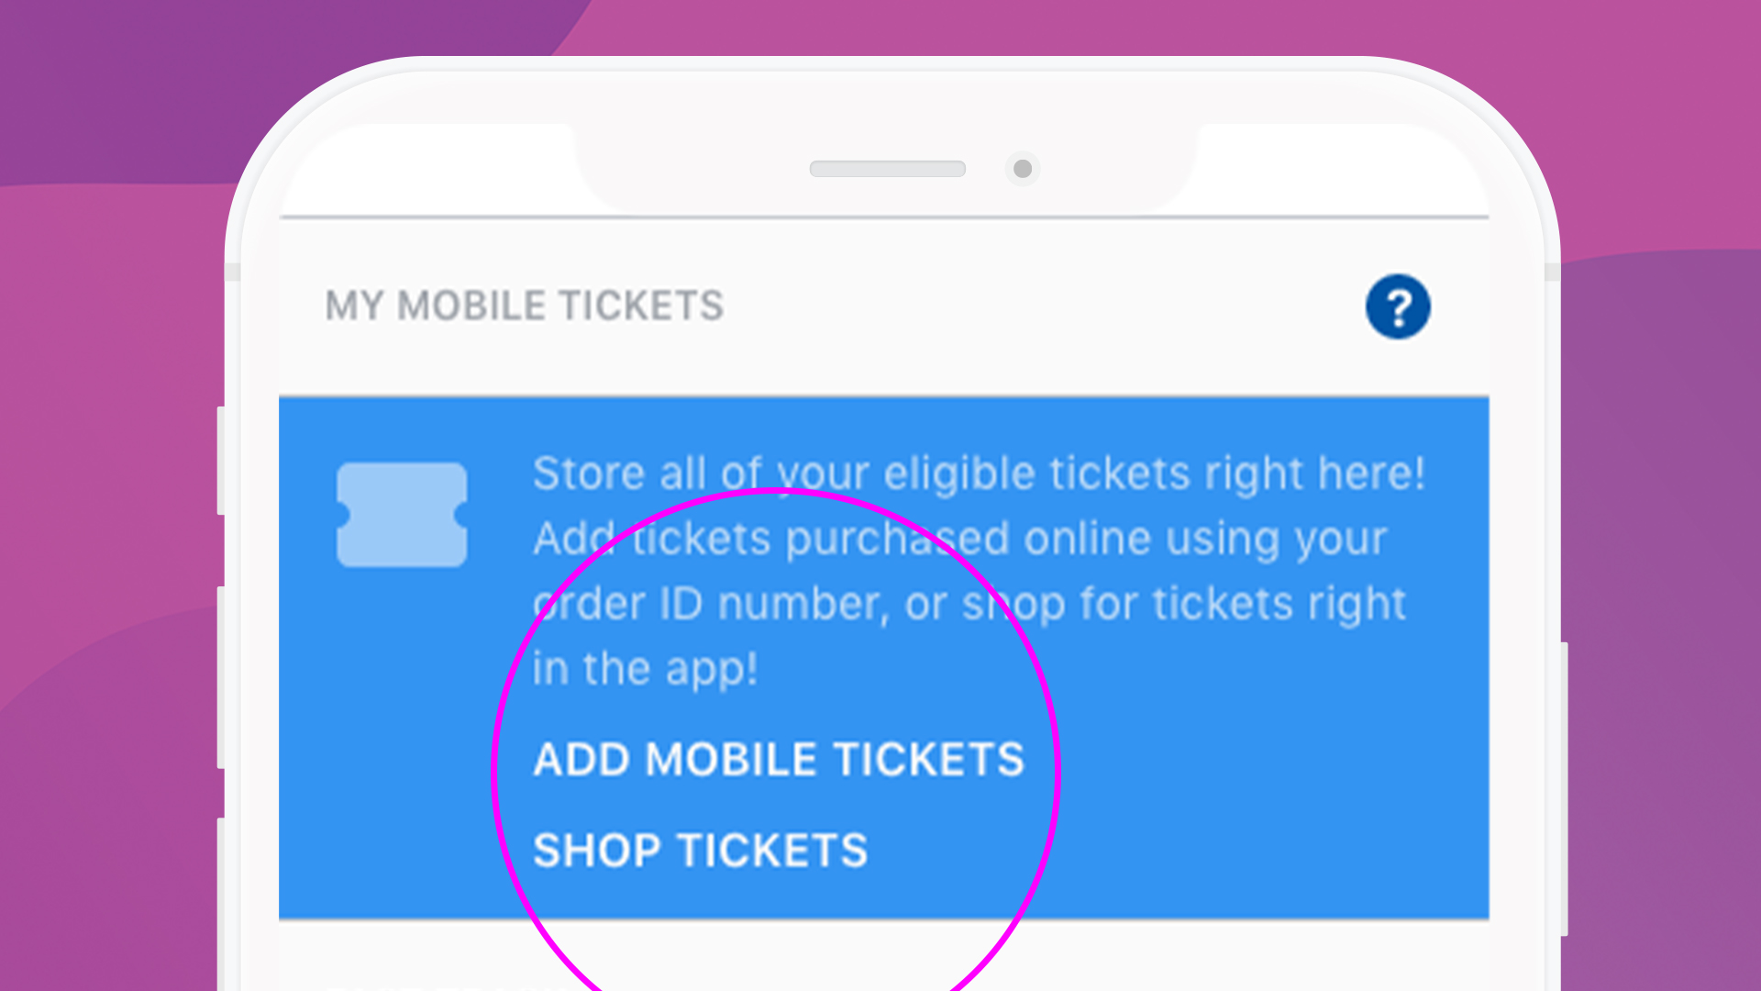
Task: Click the ticket symbol next to the description
Action: [x=404, y=512]
